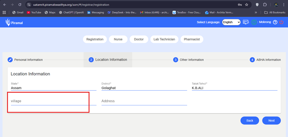Switch to the Nurse tab

click(x=118, y=39)
